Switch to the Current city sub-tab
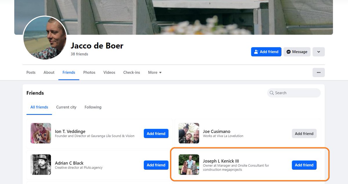Screen dimensions: 348x184 coord(66,107)
